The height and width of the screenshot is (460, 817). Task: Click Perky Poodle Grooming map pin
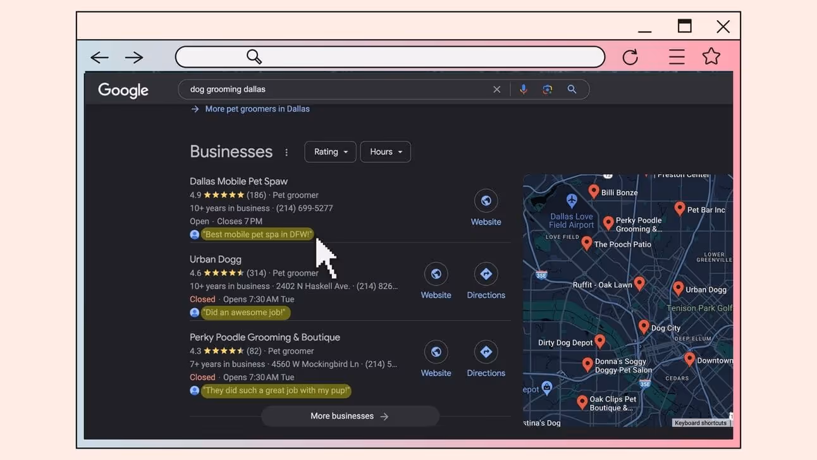(x=608, y=223)
